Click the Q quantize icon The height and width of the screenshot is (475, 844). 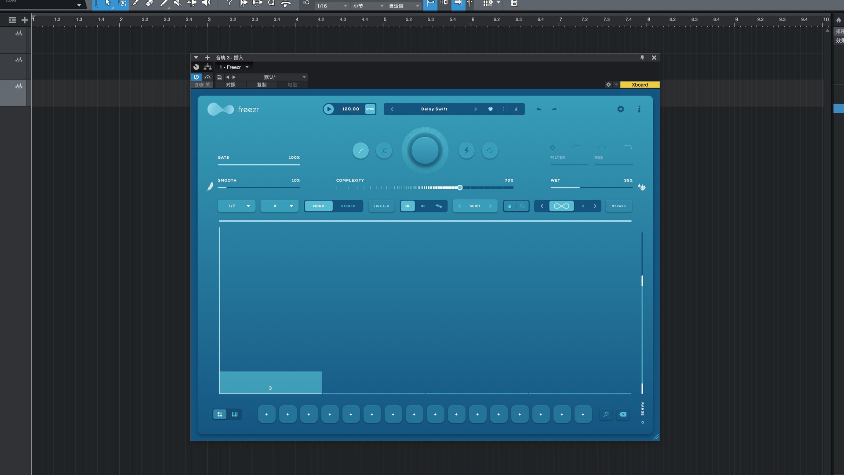click(271, 4)
